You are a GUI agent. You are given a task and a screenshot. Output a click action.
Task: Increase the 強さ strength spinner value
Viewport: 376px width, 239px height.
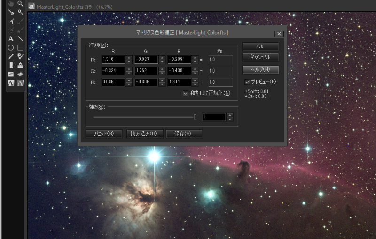click(x=229, y=115)
